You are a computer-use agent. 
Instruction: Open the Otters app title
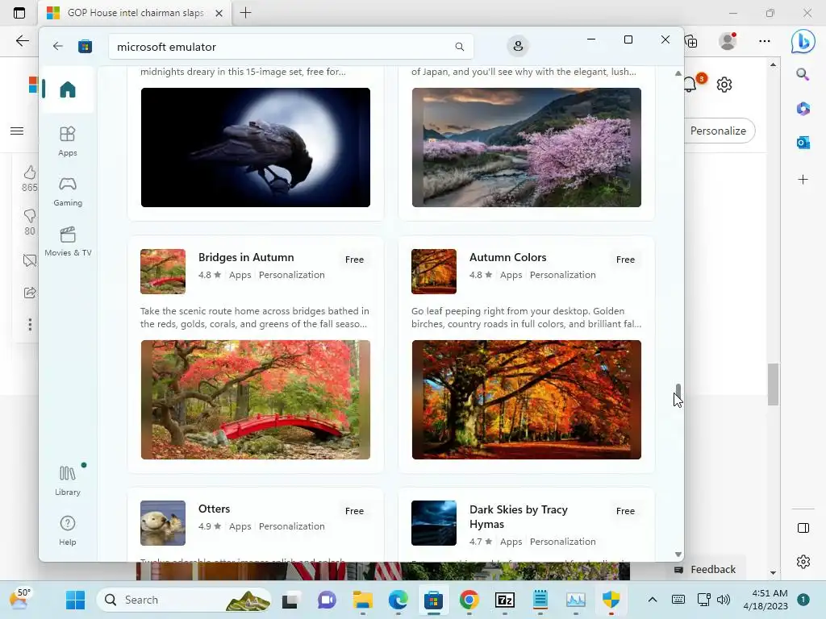pos(214,509)
